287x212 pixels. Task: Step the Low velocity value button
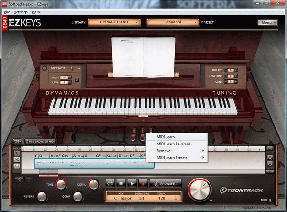coord(70,83)
